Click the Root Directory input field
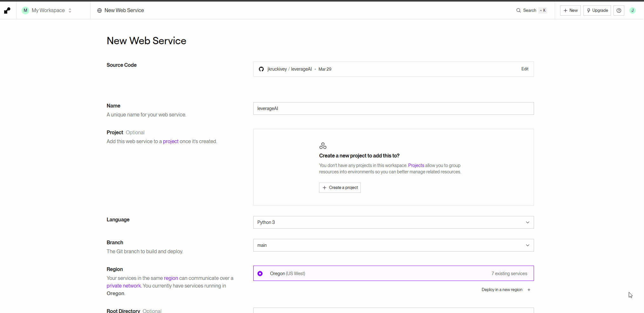This screenshot has width=644, height=313. click(394, 310)
